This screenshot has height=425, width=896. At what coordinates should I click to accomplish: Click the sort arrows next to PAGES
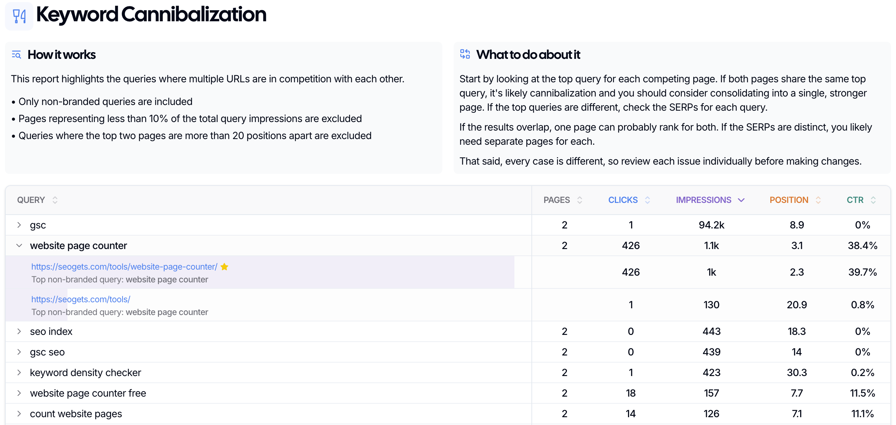tap(580, 200)
